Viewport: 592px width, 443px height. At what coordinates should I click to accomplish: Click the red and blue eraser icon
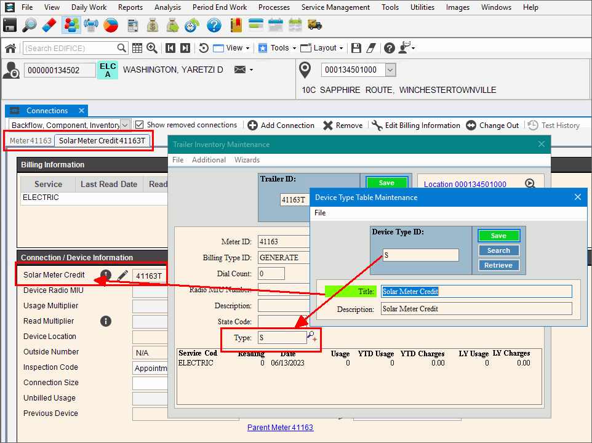(x=49, y=26)
